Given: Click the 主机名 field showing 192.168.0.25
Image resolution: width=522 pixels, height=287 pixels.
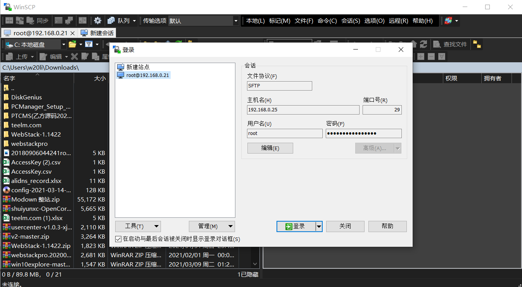Looking at the screenshot, I should coord(303,110).
